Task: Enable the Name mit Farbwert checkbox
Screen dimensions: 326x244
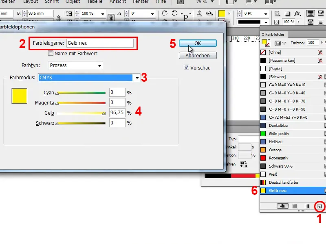Action: click(x=51, y=53)
